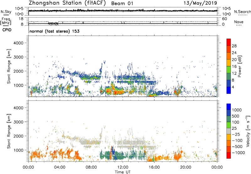Click the '20:00' time tick label
Screen dimensions: 251x174
(185, 167)
